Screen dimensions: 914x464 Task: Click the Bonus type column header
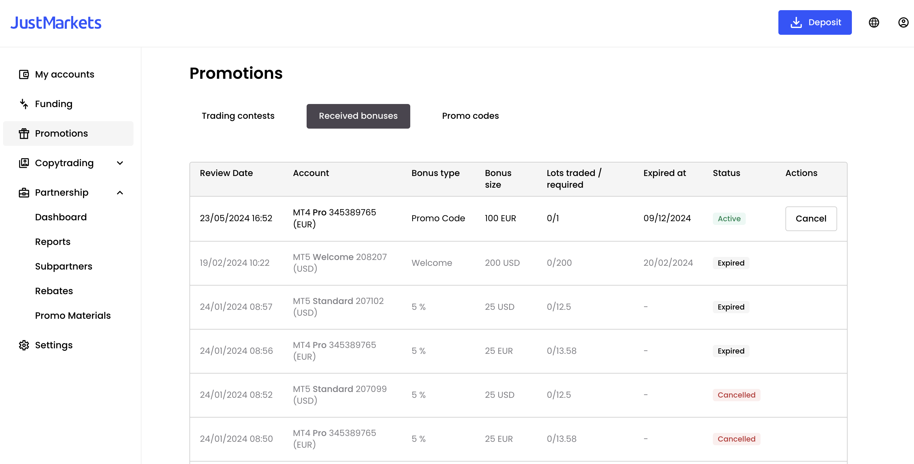[435, 173]
